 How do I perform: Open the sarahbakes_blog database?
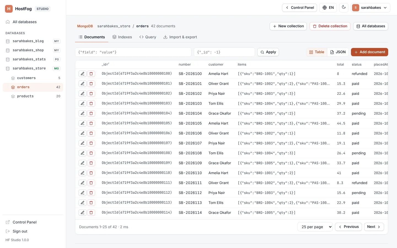[x=33, y=41]
